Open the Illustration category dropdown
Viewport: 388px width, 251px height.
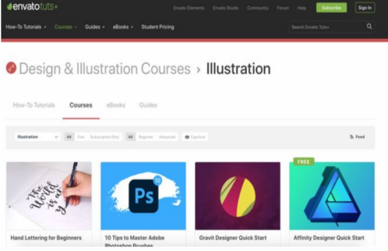click(x=38, y=137)
